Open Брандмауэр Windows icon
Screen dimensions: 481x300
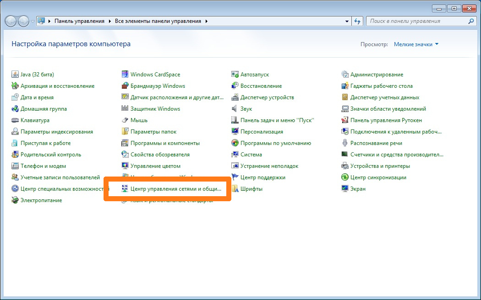click(x=125, y=86)
